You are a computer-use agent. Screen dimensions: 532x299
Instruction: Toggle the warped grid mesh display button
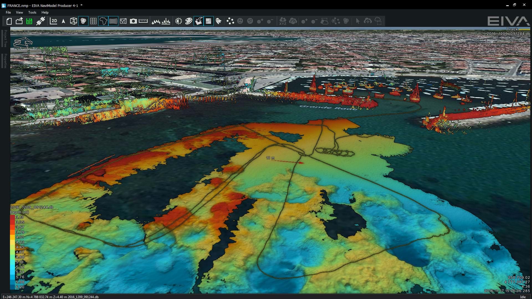pos(113,21)
